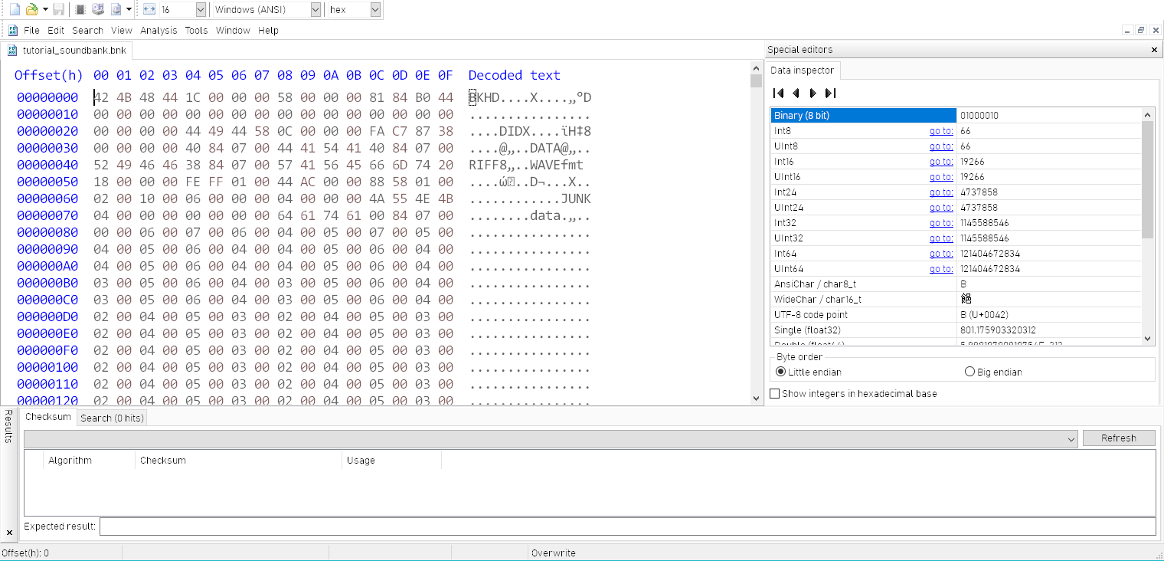Switch to the Checksum tab
The height and width of the screenshot is (561, 1164).
(x=48, y=417)
